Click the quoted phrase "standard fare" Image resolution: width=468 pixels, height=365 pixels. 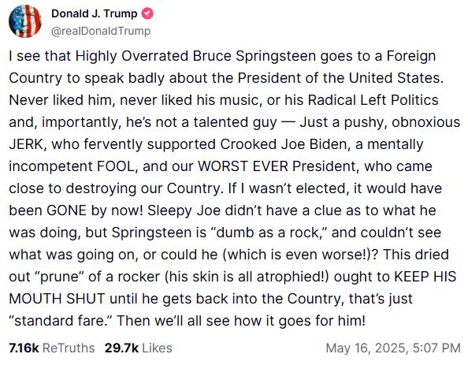click(61, 321)
